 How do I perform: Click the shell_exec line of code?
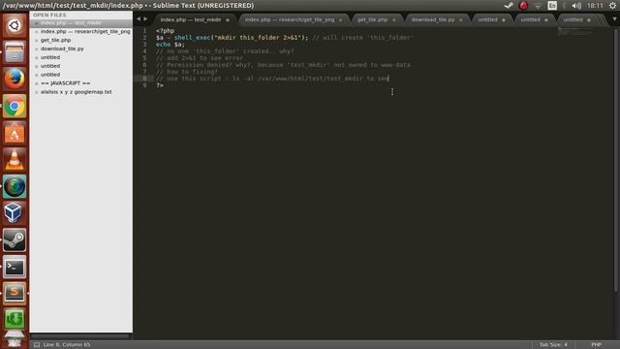284,38
